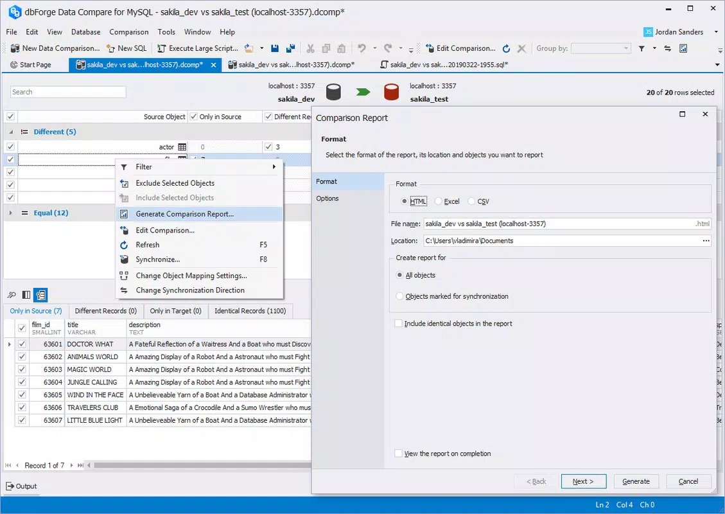Open the document tabs overflow dropdown arrow
The height and width of the screenshot is (514, 725).
717,65
